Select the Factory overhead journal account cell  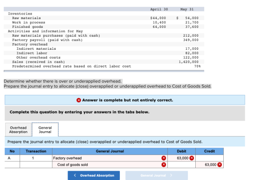110,158
